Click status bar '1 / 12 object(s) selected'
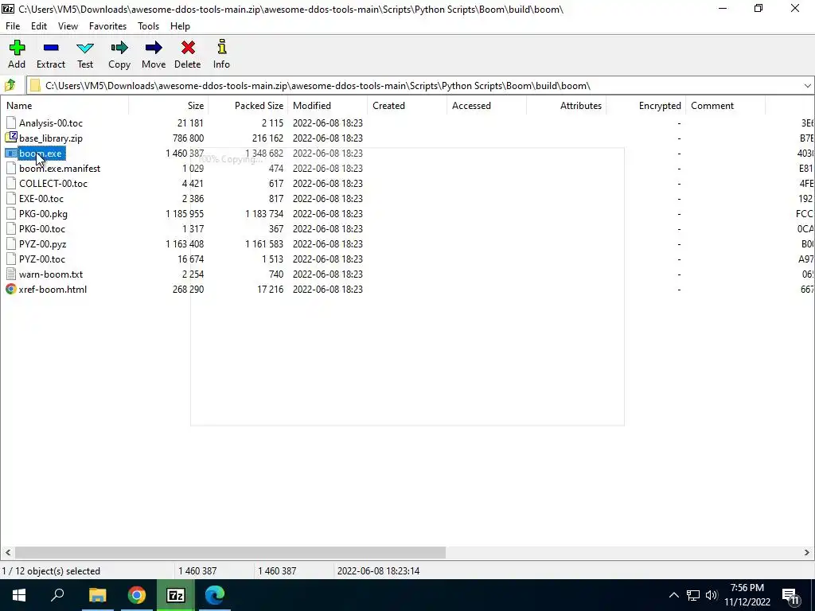 [x=51, y=570]
